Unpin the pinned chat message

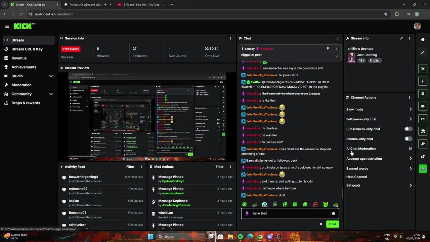tap(328, 49)
